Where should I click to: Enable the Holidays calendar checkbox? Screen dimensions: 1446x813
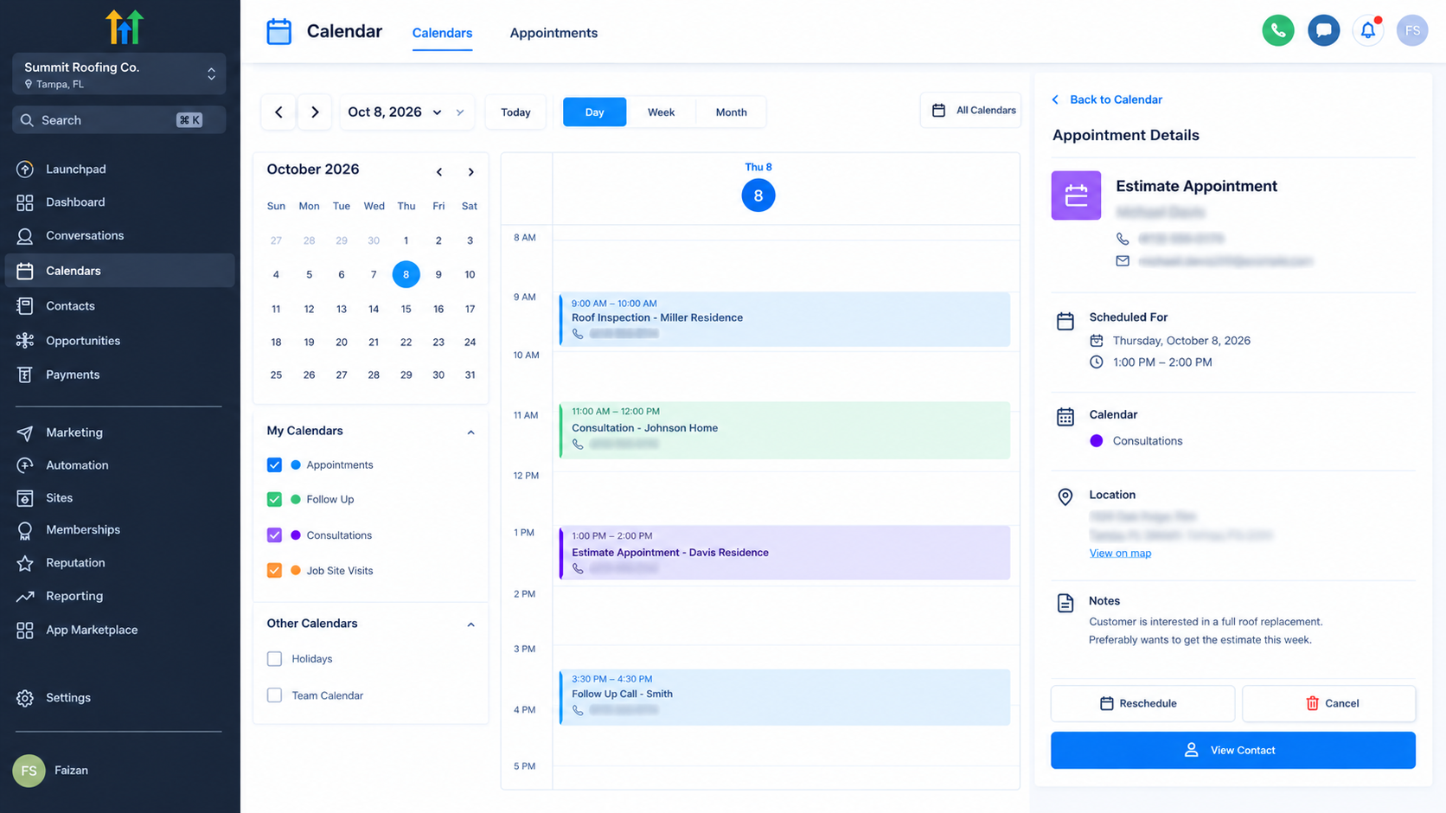(274, 659)
